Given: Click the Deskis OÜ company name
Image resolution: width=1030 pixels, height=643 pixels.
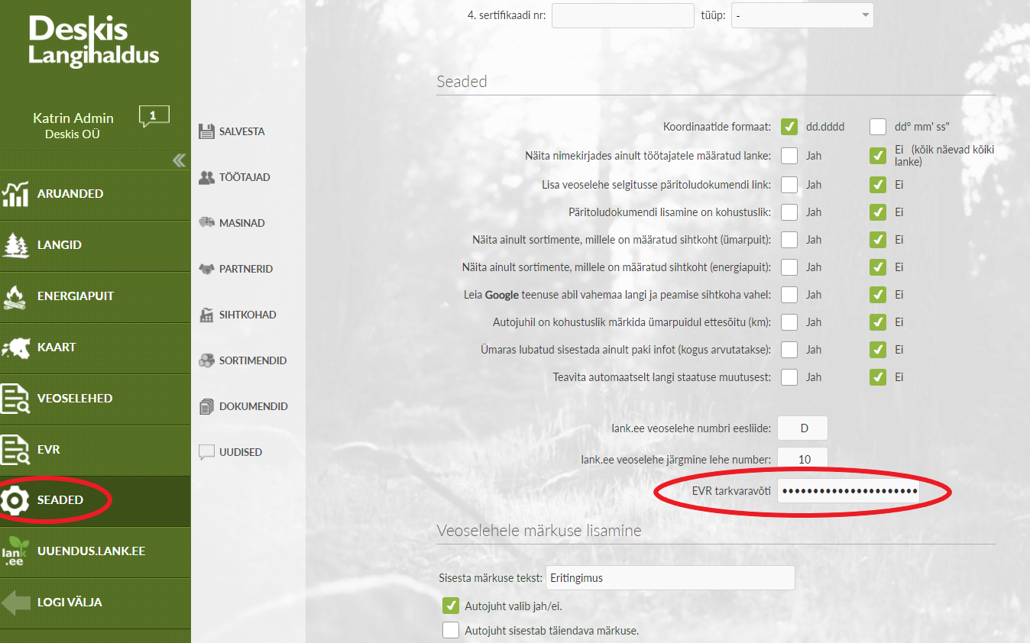Looking at the screenshot, I should point(73,134).
